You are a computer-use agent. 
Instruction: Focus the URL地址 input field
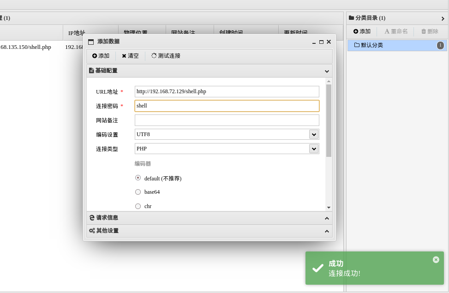click(x=227, y=92)
